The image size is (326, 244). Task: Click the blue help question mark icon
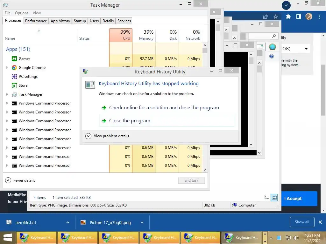tap(272, 56)
